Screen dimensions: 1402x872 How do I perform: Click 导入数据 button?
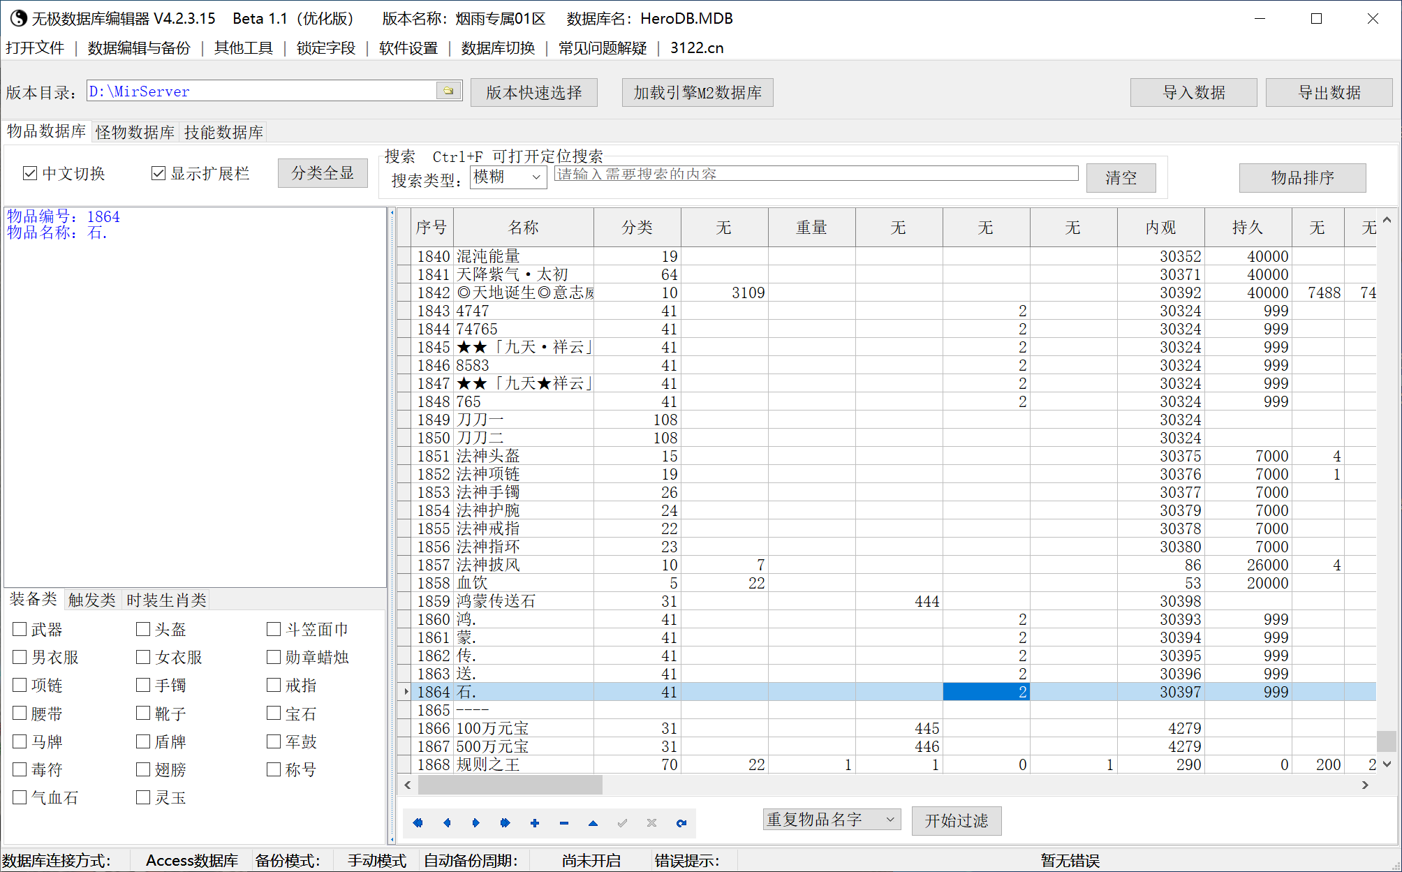coord(1194,92)
